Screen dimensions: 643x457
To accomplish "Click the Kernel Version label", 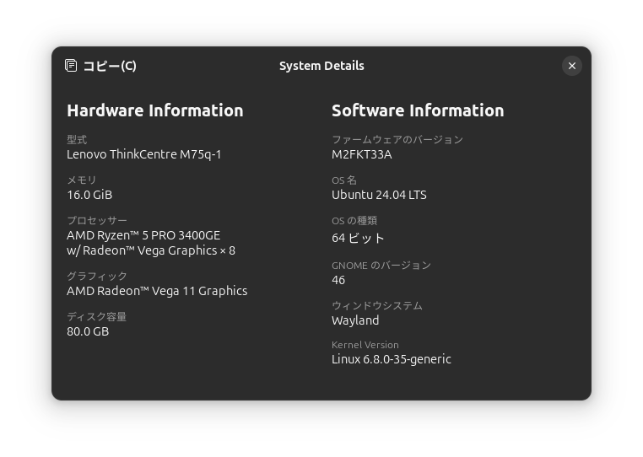I will coord(365,345).
